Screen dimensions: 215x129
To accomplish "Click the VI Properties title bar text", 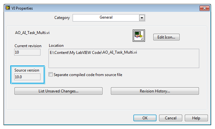I will click(22, 8).
